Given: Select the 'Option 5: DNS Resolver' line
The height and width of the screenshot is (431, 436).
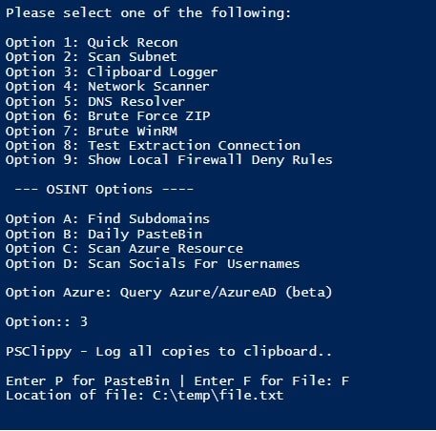Looking at the screenshot, I should 95,102.
